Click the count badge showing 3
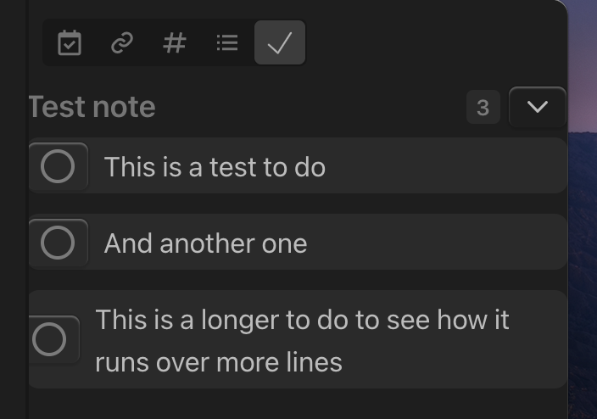Viewport: 597px width, 419px height. 483,107
